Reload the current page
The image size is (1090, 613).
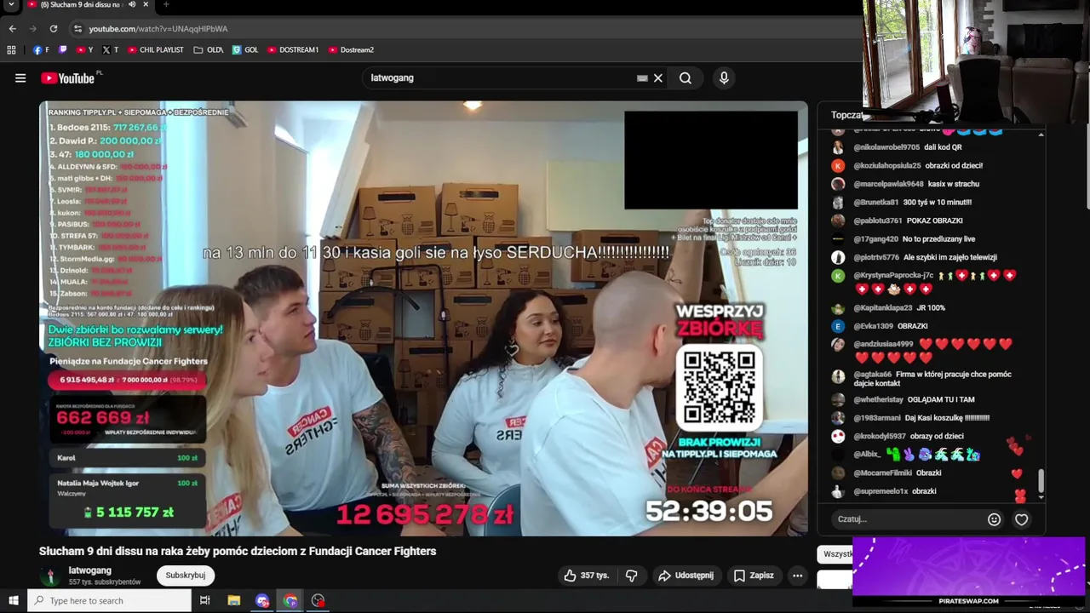(53, 28)
